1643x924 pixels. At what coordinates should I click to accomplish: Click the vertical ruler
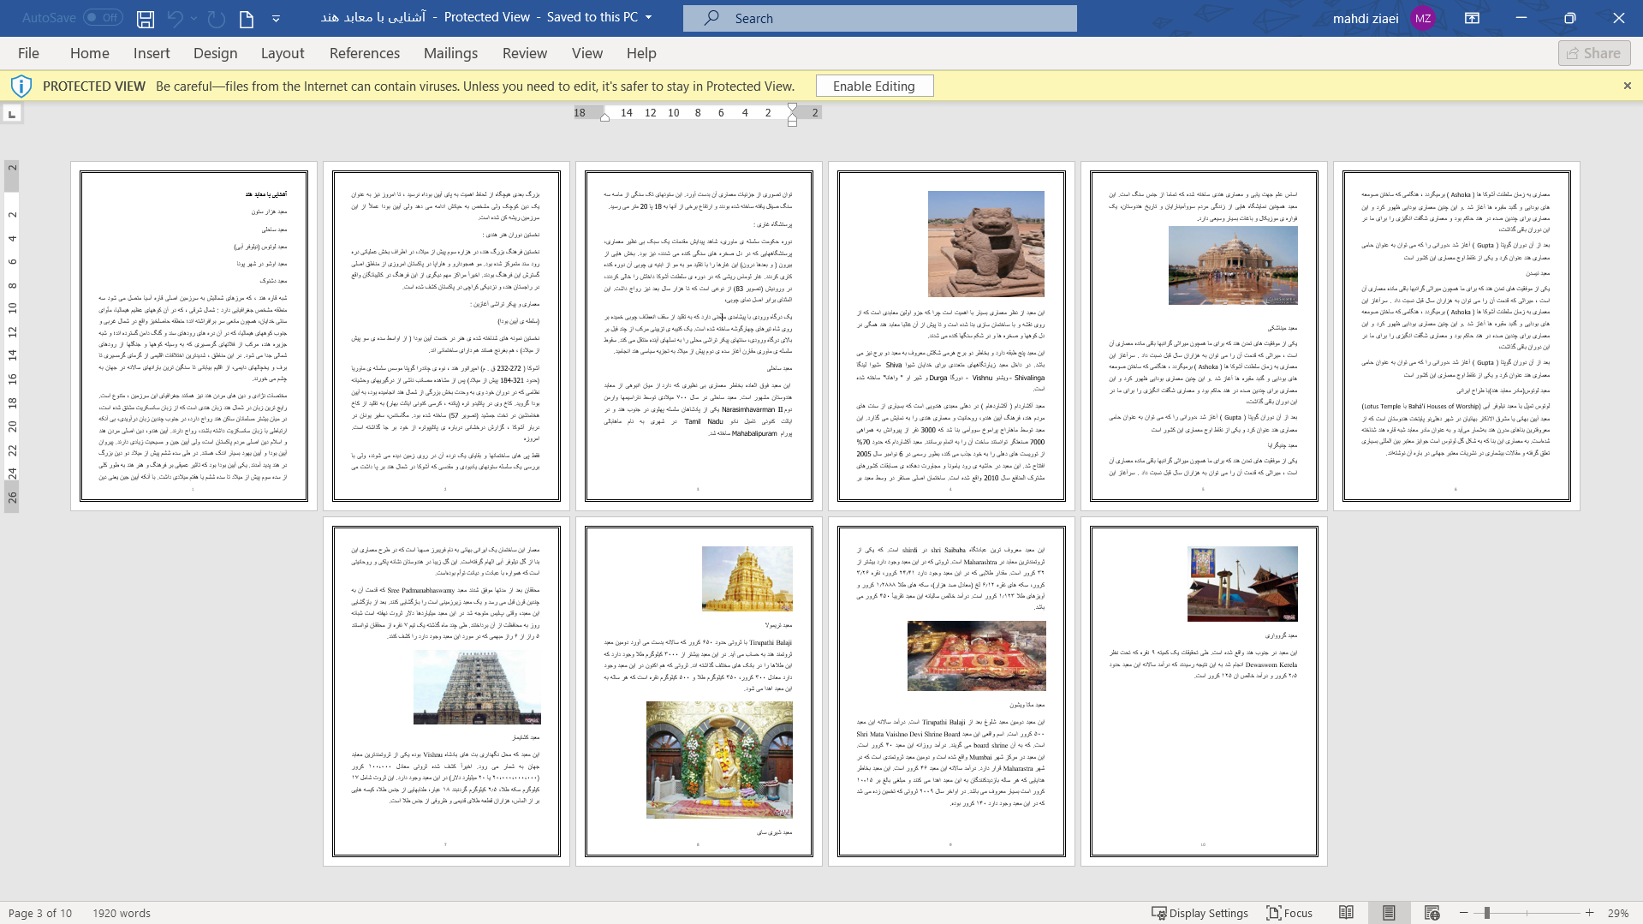(x=12, y=336)
